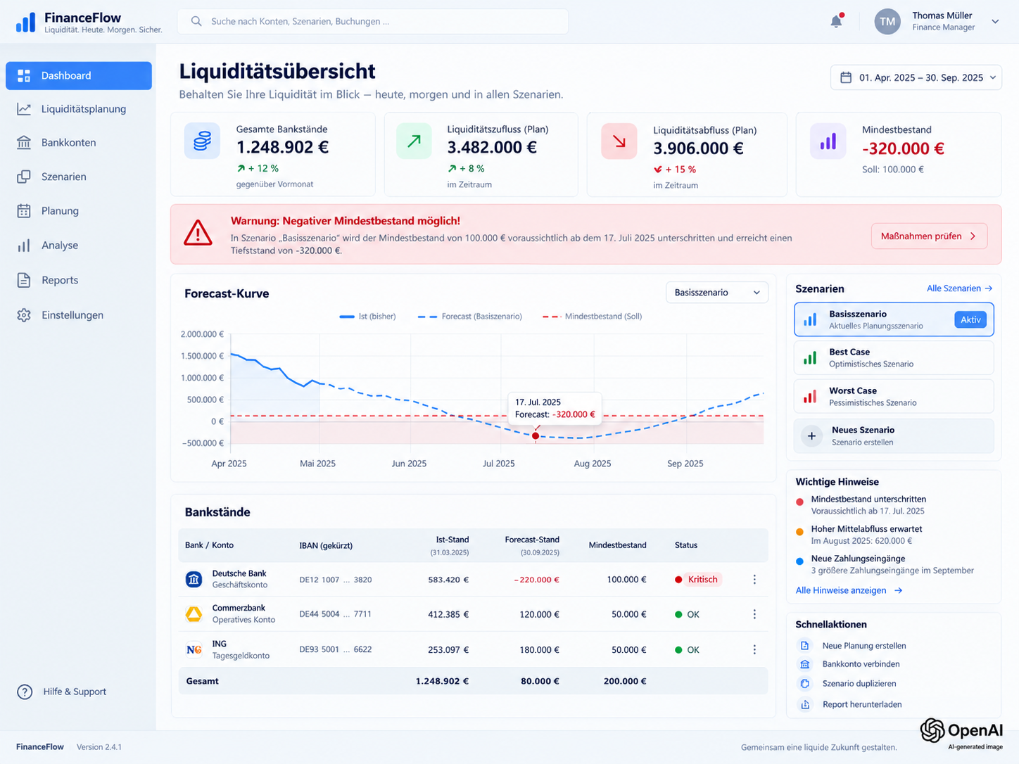This screenshot has width=1019, height=764.
Task: Click the ING logo icon
Action: click(x=194, y=649)
